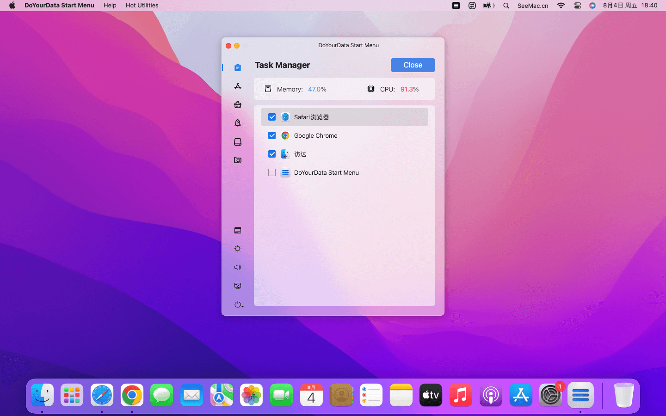Click the cleaner basket icon in sidebar

(x=238, y=105)
